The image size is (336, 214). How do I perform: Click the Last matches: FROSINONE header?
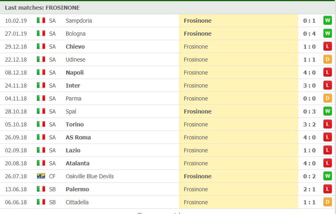(x=42, y=8)
